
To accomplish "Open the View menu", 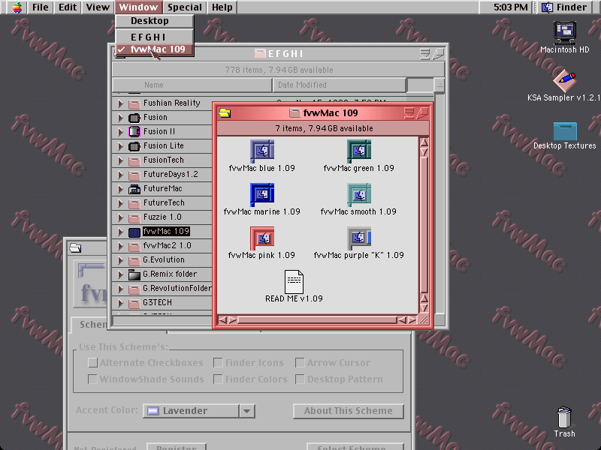I will [98, 7].
